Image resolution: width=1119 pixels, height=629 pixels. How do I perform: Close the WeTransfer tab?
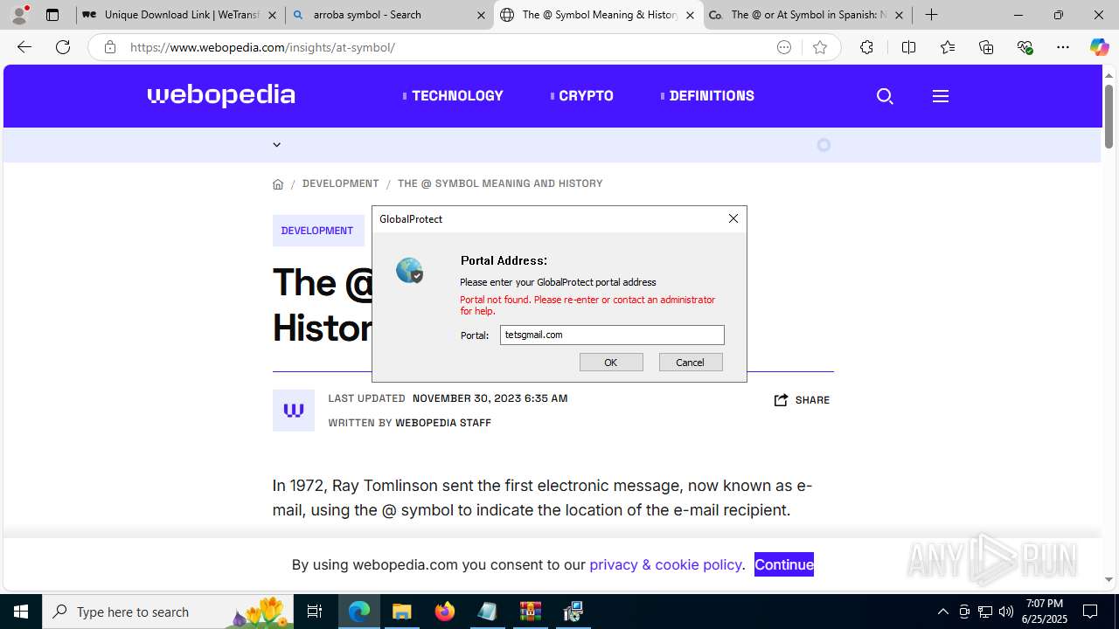[x=272, y=16]
